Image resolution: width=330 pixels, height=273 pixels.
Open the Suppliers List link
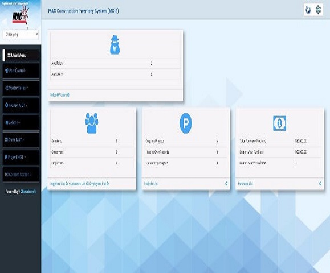(x=58, y=184)
